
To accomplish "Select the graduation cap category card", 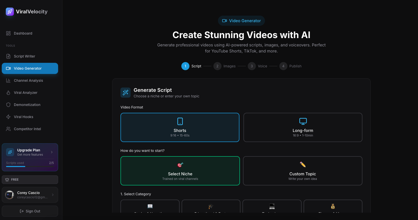I will click(211, 206).
